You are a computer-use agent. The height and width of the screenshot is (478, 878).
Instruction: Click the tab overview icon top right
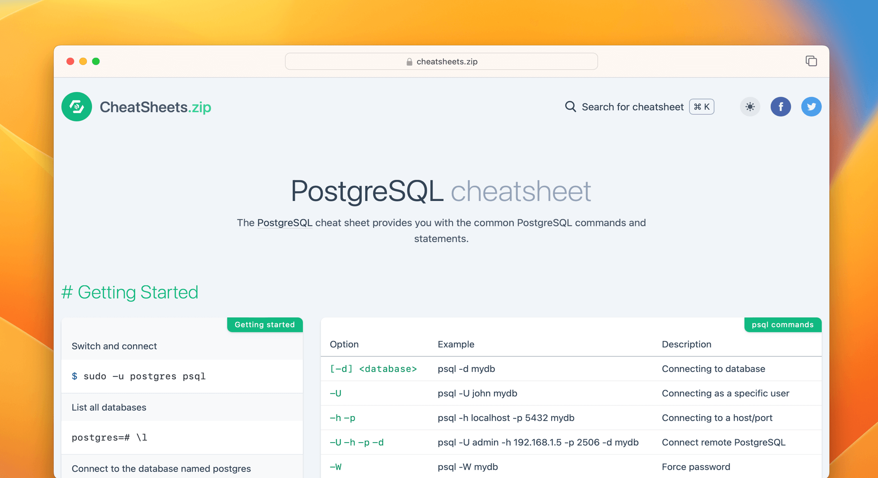(811, 61)
